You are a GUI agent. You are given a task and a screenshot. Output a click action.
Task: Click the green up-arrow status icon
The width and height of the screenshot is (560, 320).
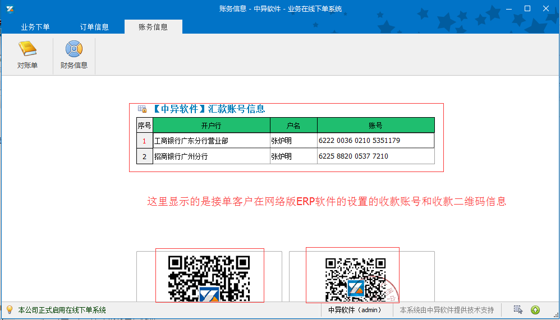click(535, 310)
